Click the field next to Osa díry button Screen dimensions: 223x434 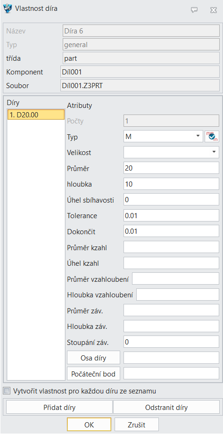[171, 358]
